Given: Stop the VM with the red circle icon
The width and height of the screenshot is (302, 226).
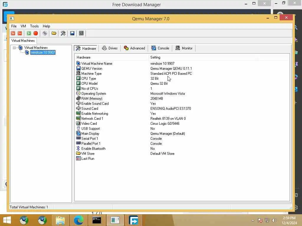Looking at the screenshot, I should click(x=36, y=33).
